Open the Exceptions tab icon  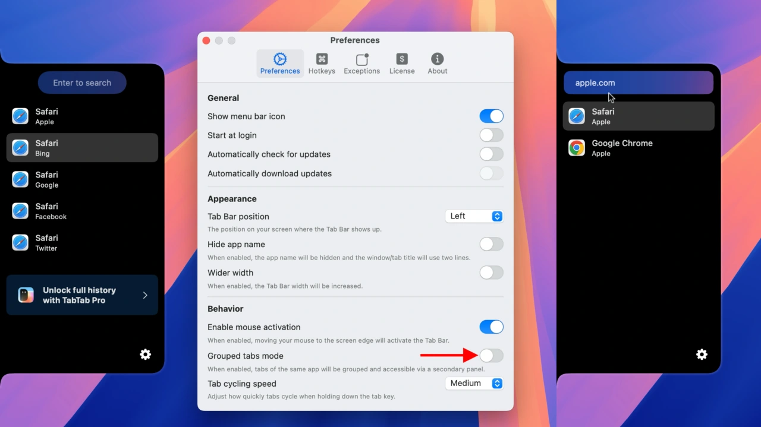tap(361, 59)
